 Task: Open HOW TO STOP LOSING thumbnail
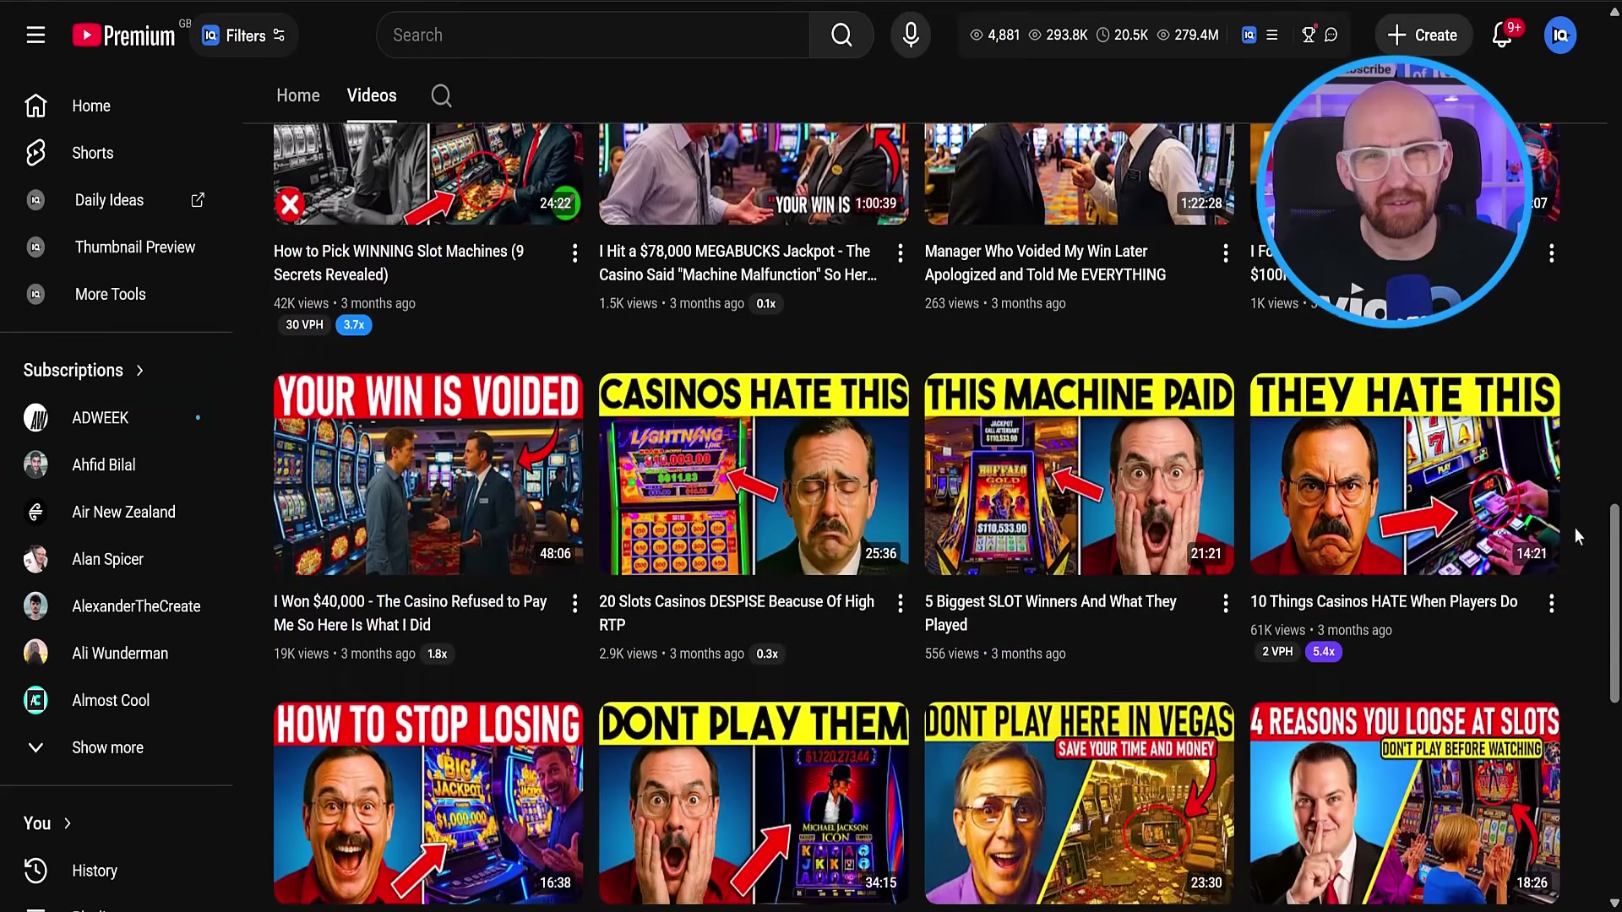click(x=428, y=802)
